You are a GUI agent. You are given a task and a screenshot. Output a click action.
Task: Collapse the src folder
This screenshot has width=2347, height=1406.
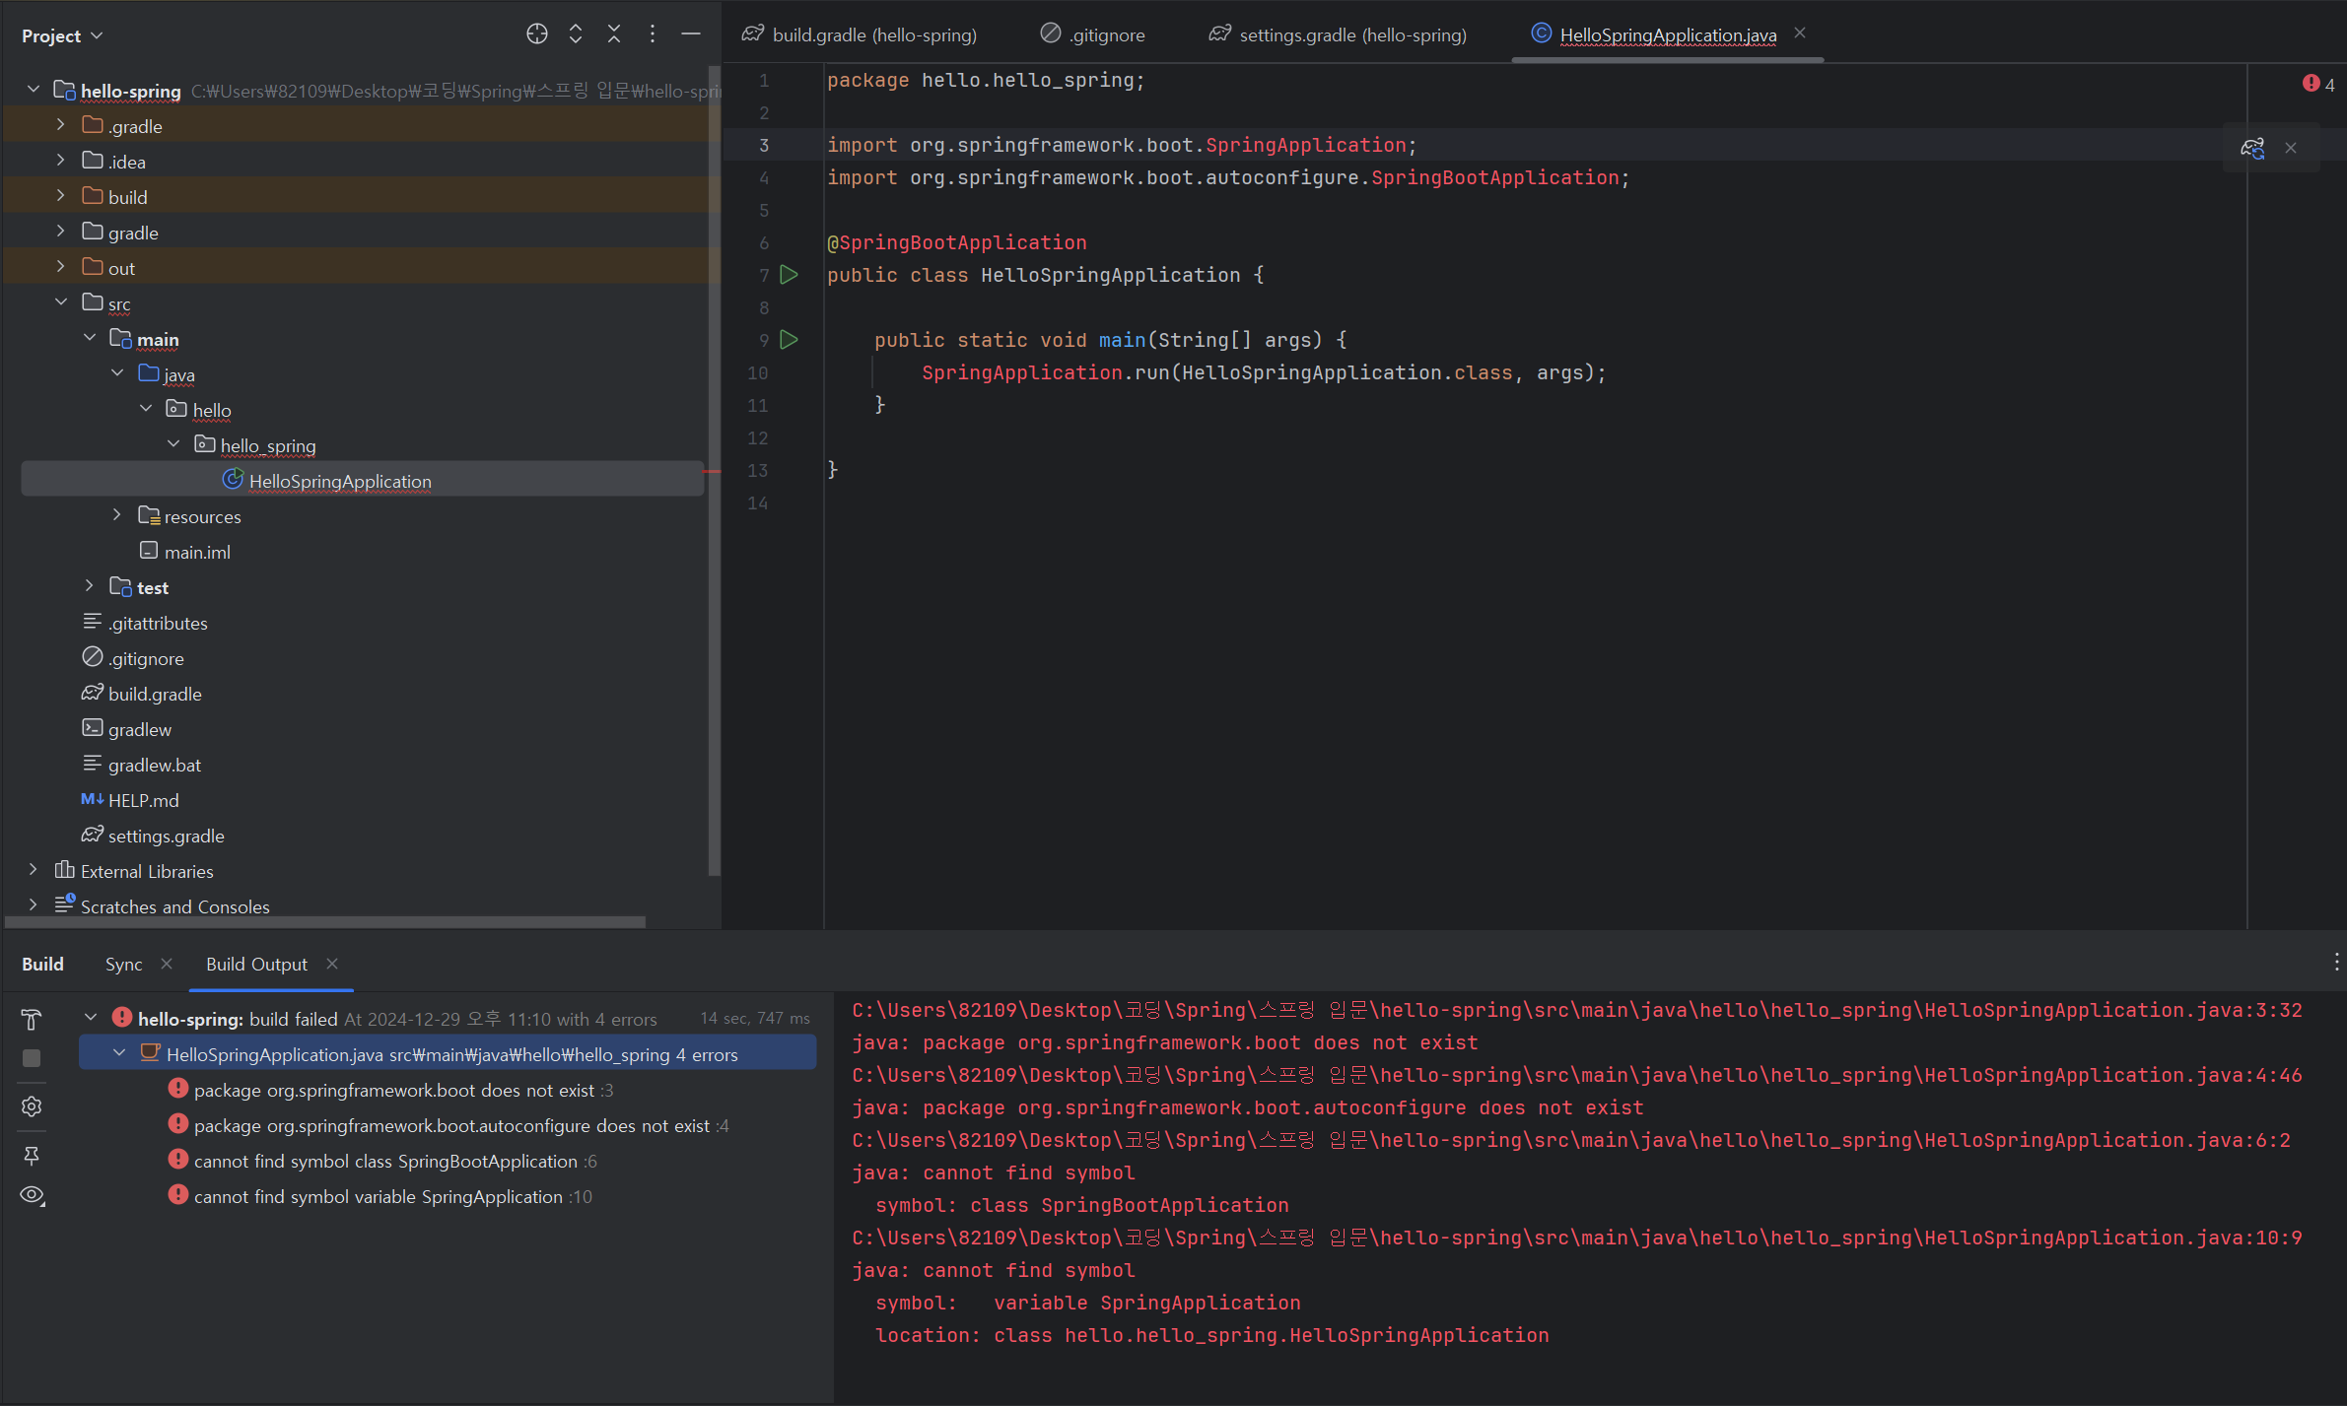61,302
